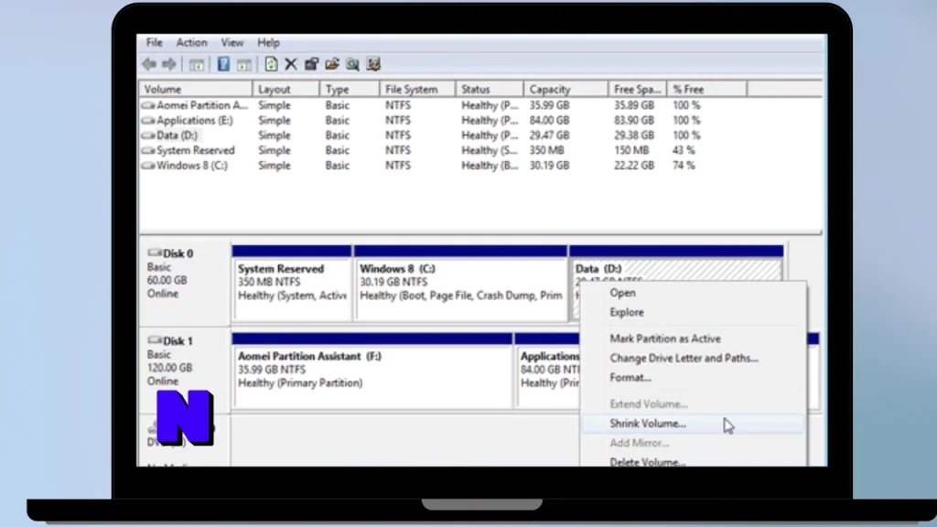Sort by the Capacity column header
This screenshot has width=937, height=527.
coord(565,89)
